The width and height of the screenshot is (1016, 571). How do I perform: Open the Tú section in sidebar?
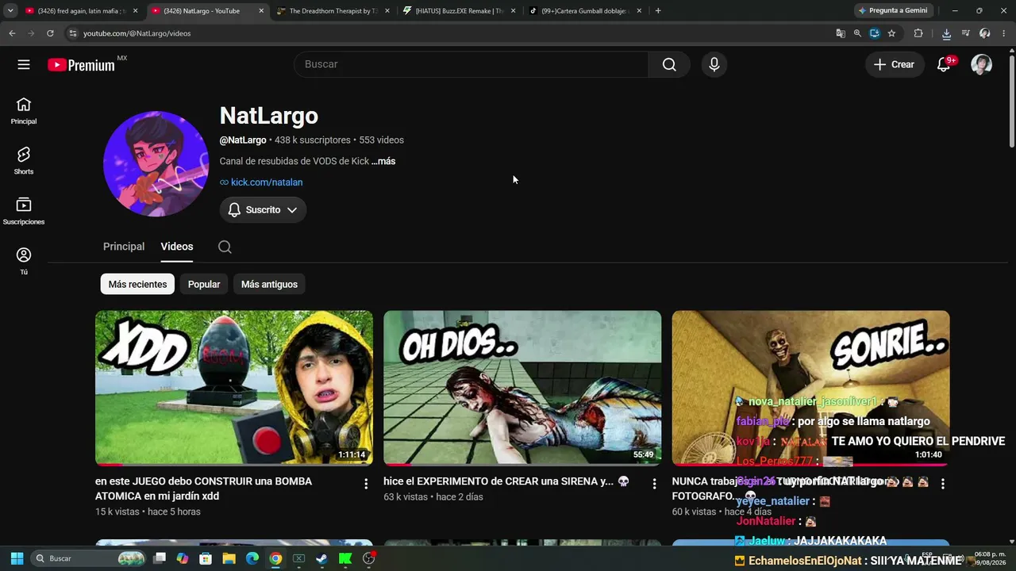click(x=24, y=261)
